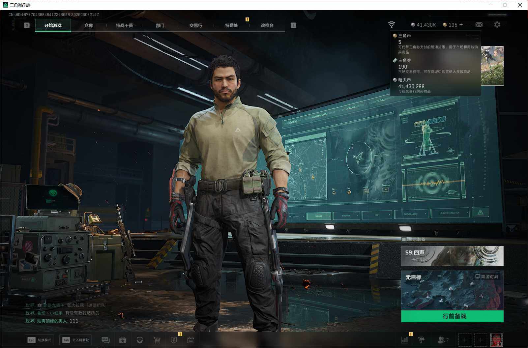528x348 pixels.
Task: Click the first empty teammate plus slot
Action: 464,340
